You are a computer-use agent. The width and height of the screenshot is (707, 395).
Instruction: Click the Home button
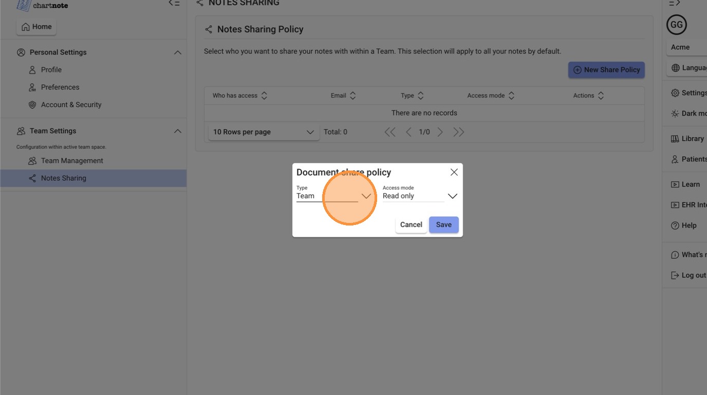(36, 27)
